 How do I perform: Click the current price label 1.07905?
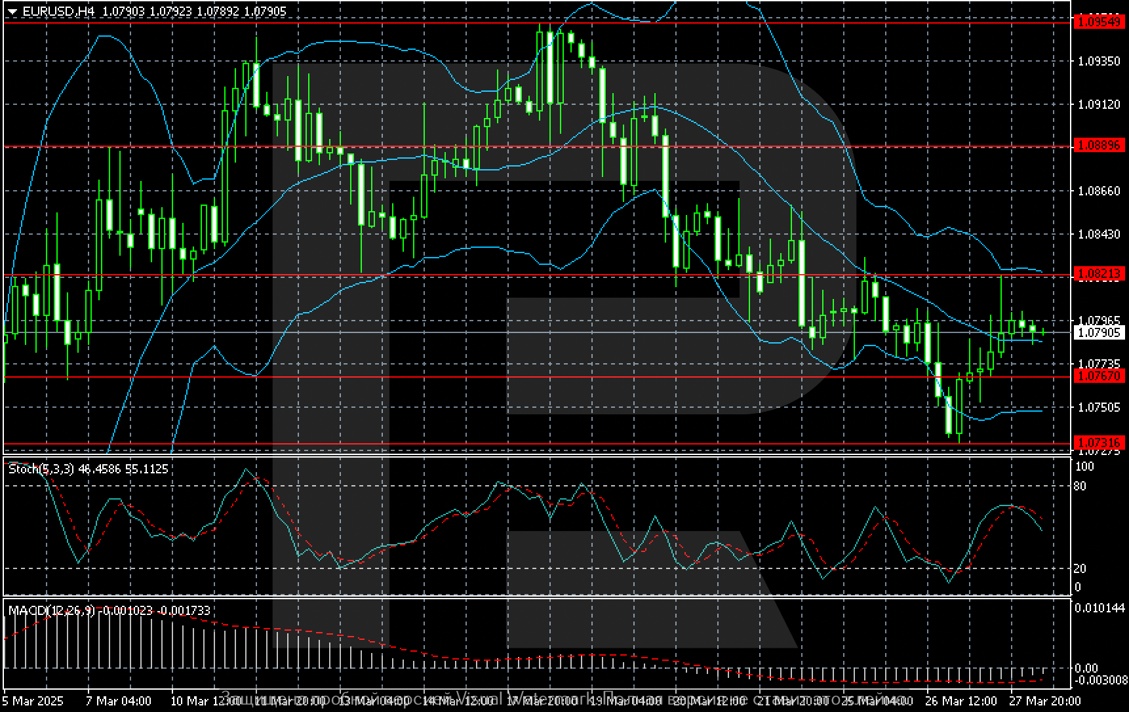pyautogui.click(x=1099, y=333)
